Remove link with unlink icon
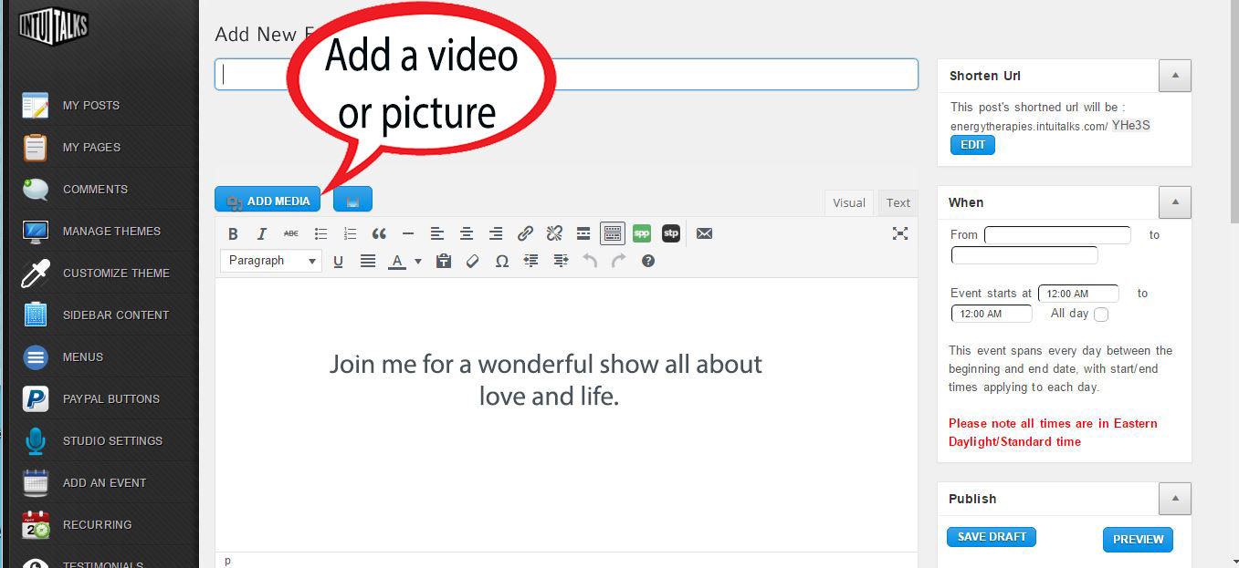The image size is (1239, 568). coord(554,233)
